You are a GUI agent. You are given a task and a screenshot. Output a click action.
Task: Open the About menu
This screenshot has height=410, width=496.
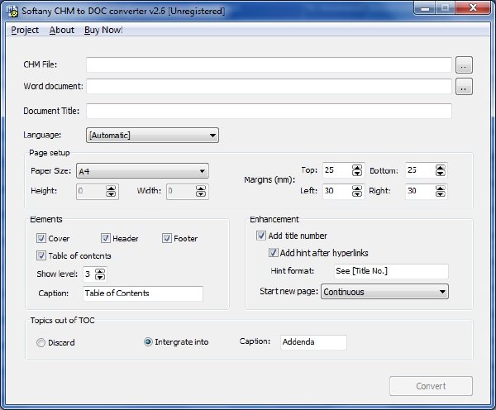62,30
